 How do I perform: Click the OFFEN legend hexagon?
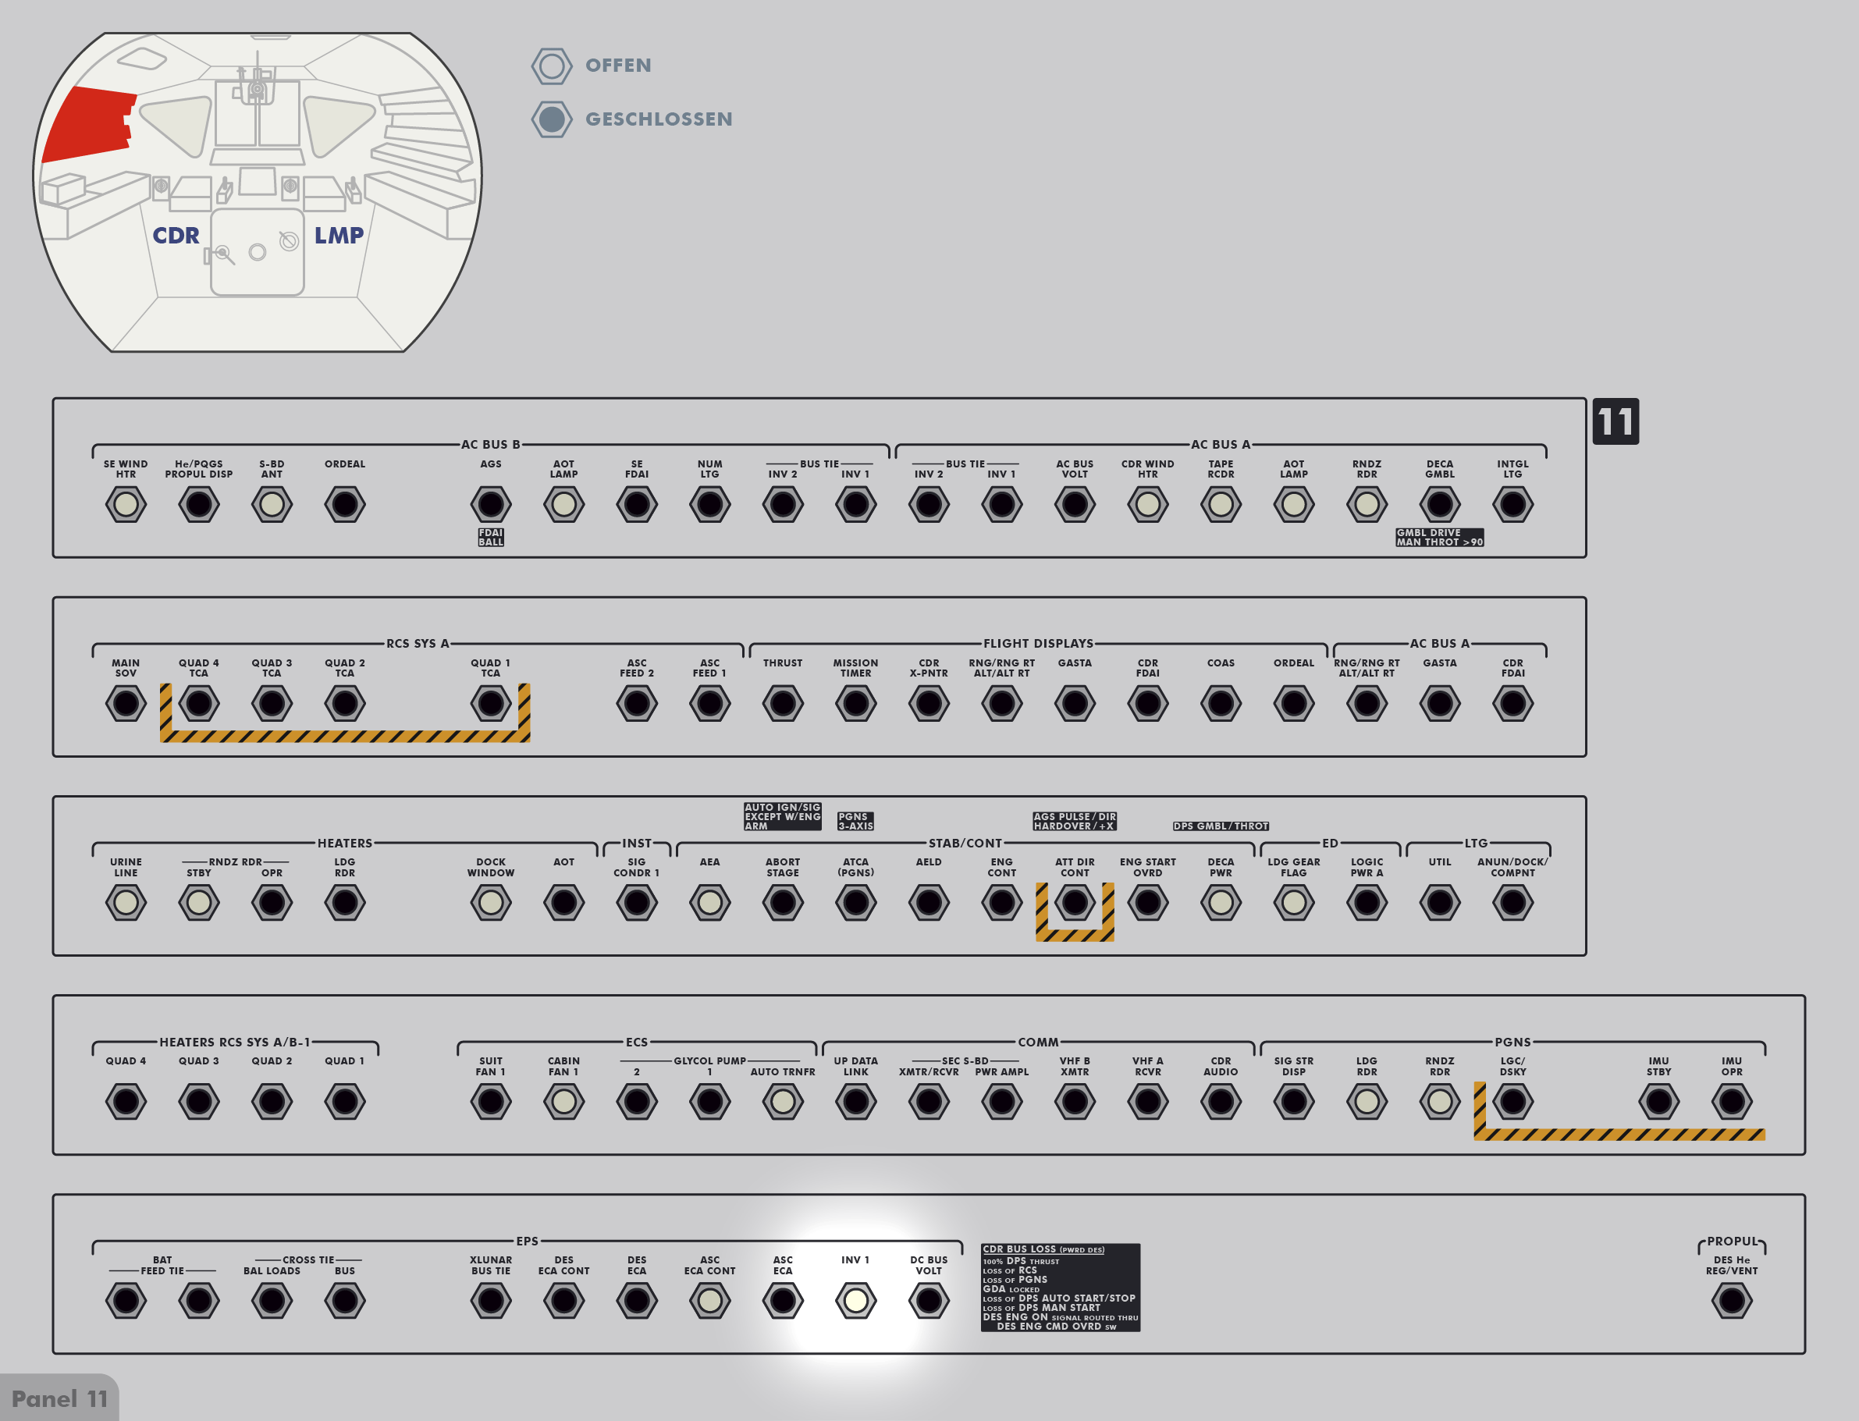coord(552,66)
